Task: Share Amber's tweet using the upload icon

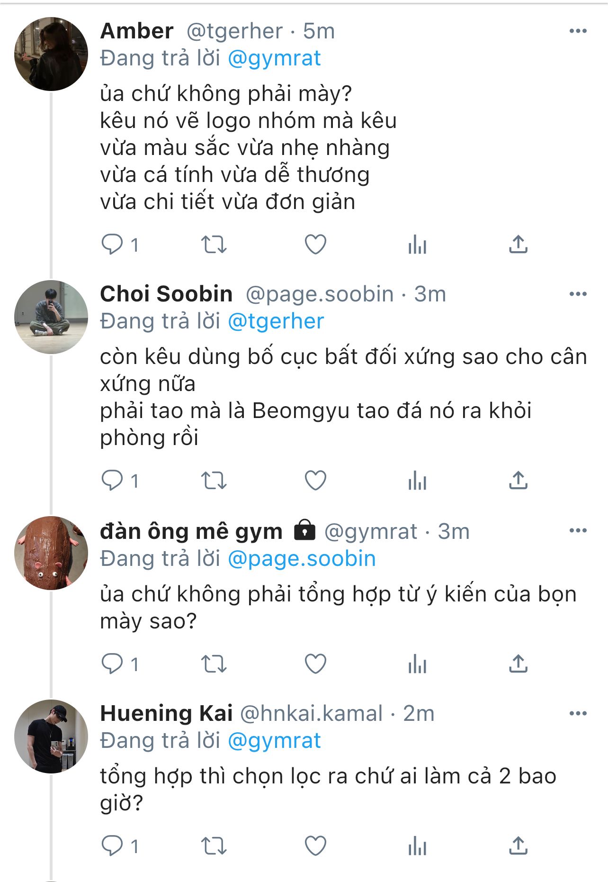Action: (518, 245)
